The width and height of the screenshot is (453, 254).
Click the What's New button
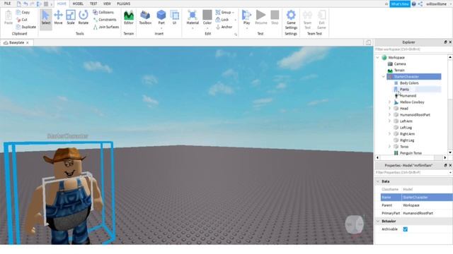(400, 4)
